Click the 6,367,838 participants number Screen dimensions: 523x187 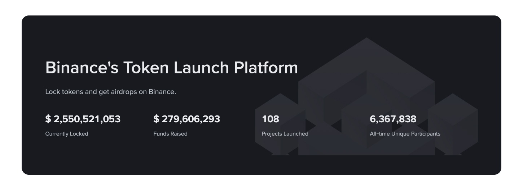click(x=393, y=119)
